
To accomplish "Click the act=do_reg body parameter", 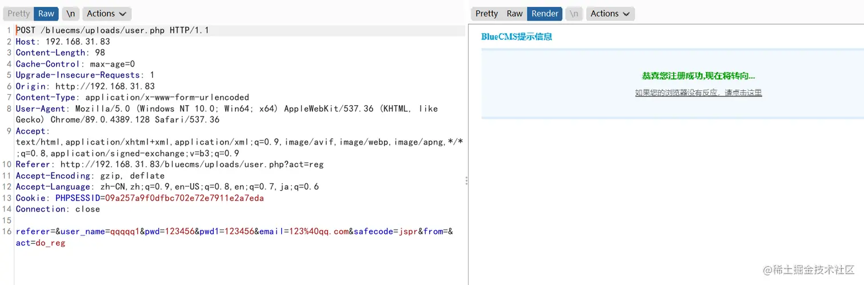I will (41, 243).
